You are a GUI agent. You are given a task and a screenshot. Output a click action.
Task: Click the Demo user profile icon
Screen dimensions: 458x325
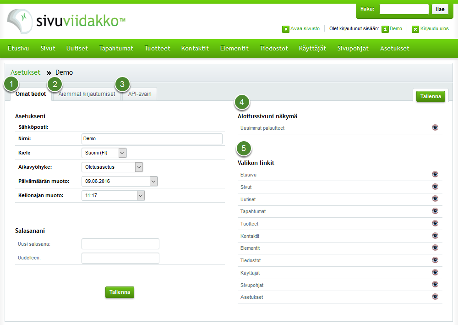pyautogui.click(x=385, y=29)
